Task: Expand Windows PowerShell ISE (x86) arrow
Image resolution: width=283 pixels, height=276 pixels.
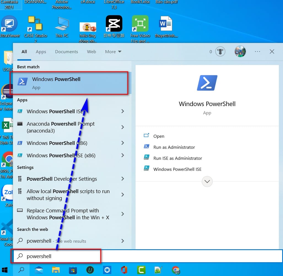Action: [x=123, y=155]
